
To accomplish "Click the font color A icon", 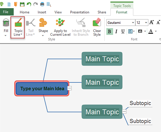I will pos(151,31).
